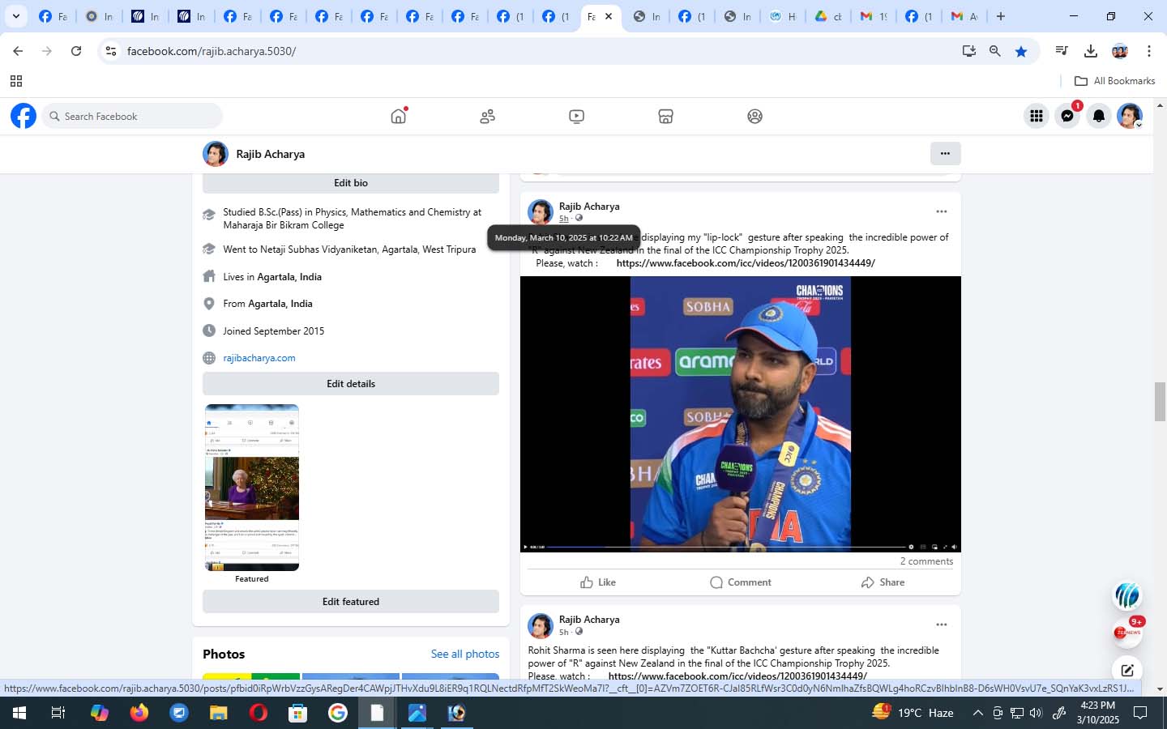1167x729 pixels.
Task: Enter video fullscreen mode
Action: click(944, 547)
